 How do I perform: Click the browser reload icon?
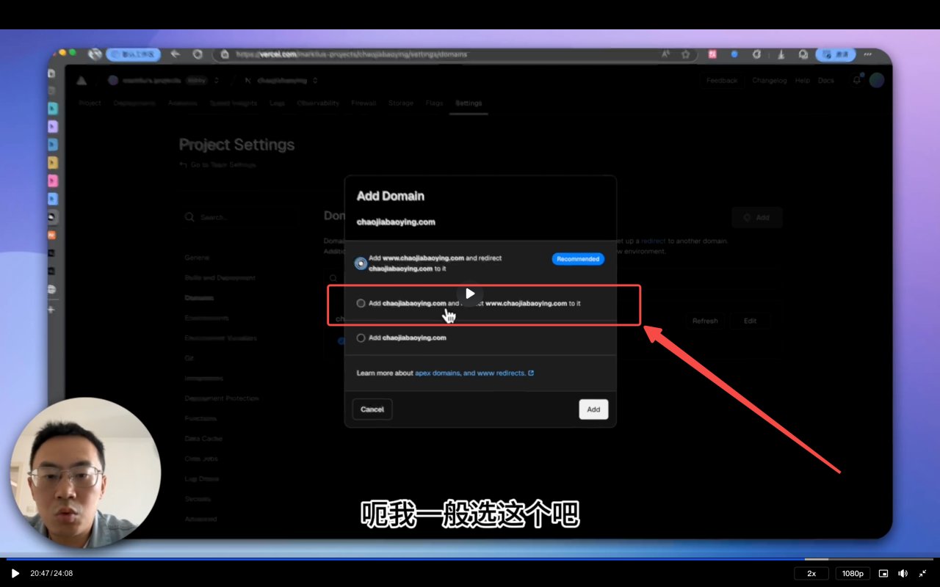(x=198, y=54)
